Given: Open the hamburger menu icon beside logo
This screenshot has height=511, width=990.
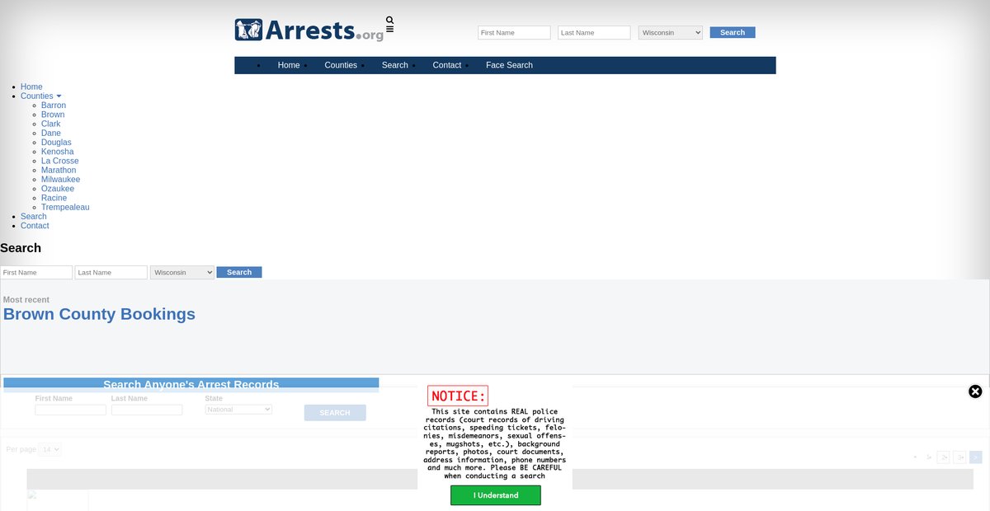Looking at the screenshot, I should point(389,29).
